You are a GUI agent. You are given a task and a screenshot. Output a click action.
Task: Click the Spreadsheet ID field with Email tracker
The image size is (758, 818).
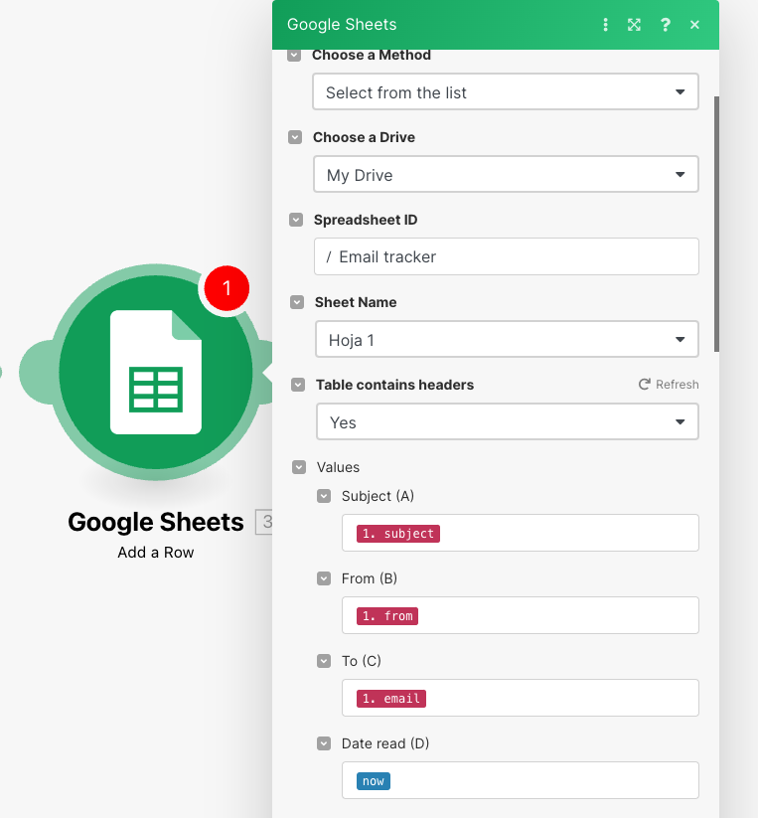pyautogui.click(x=507, y=256)
